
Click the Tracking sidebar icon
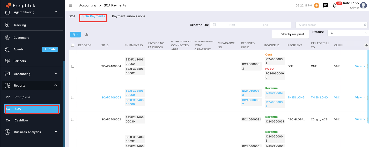(7, 25)
